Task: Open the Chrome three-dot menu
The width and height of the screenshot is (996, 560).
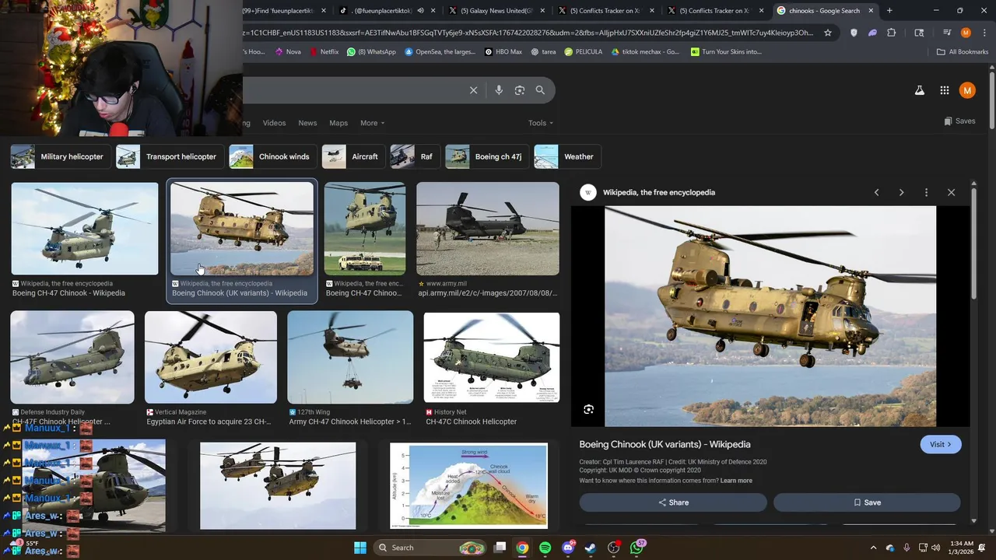Action: pyautogui.click(x=983, y=33)
